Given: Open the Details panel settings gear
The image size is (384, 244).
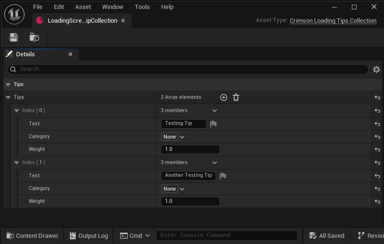Looking at the screenshot, I should tap(376, 70).
